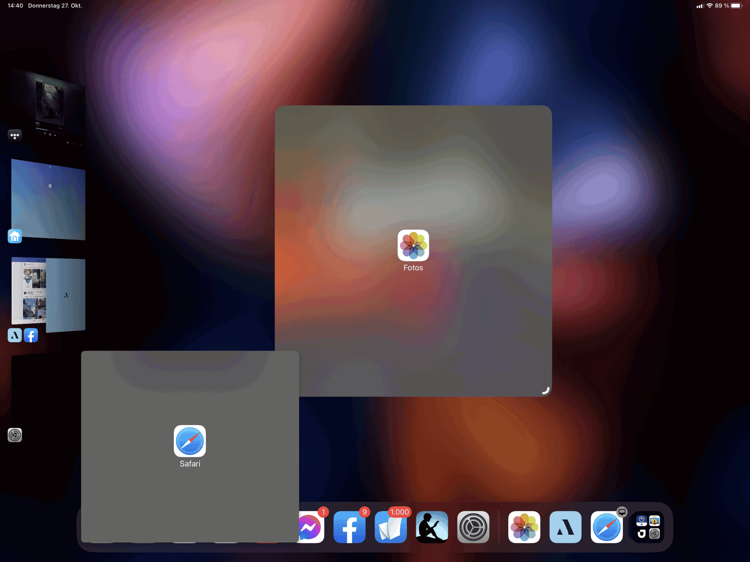This screenshot has height=562, width=750.
Task: Select the blue A-logo icon in Stage Manager strip
Action: pyautogui.click(x=15, y=335)
